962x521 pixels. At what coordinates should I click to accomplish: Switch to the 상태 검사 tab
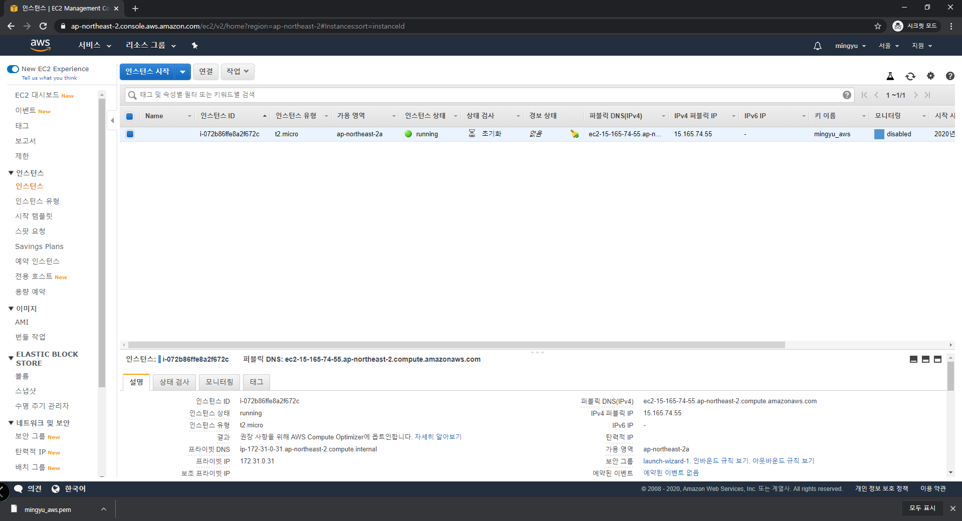(x=174, y=382)
